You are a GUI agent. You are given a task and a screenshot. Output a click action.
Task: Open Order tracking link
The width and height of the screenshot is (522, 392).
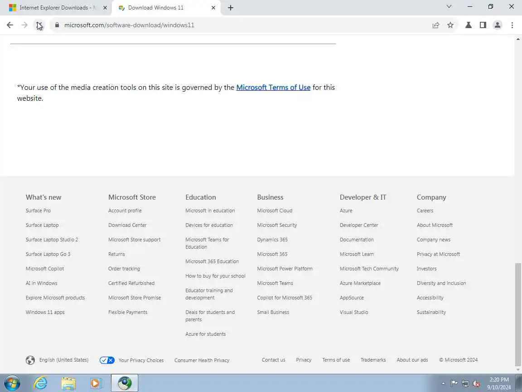click(x=124, y=269)
